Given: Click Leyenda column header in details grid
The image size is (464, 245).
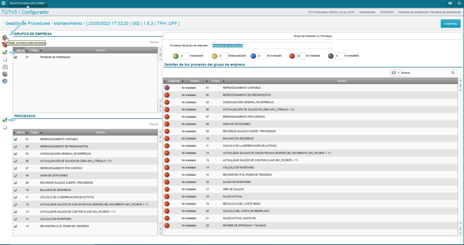Looking at the screenshot, I should [172, 81].
